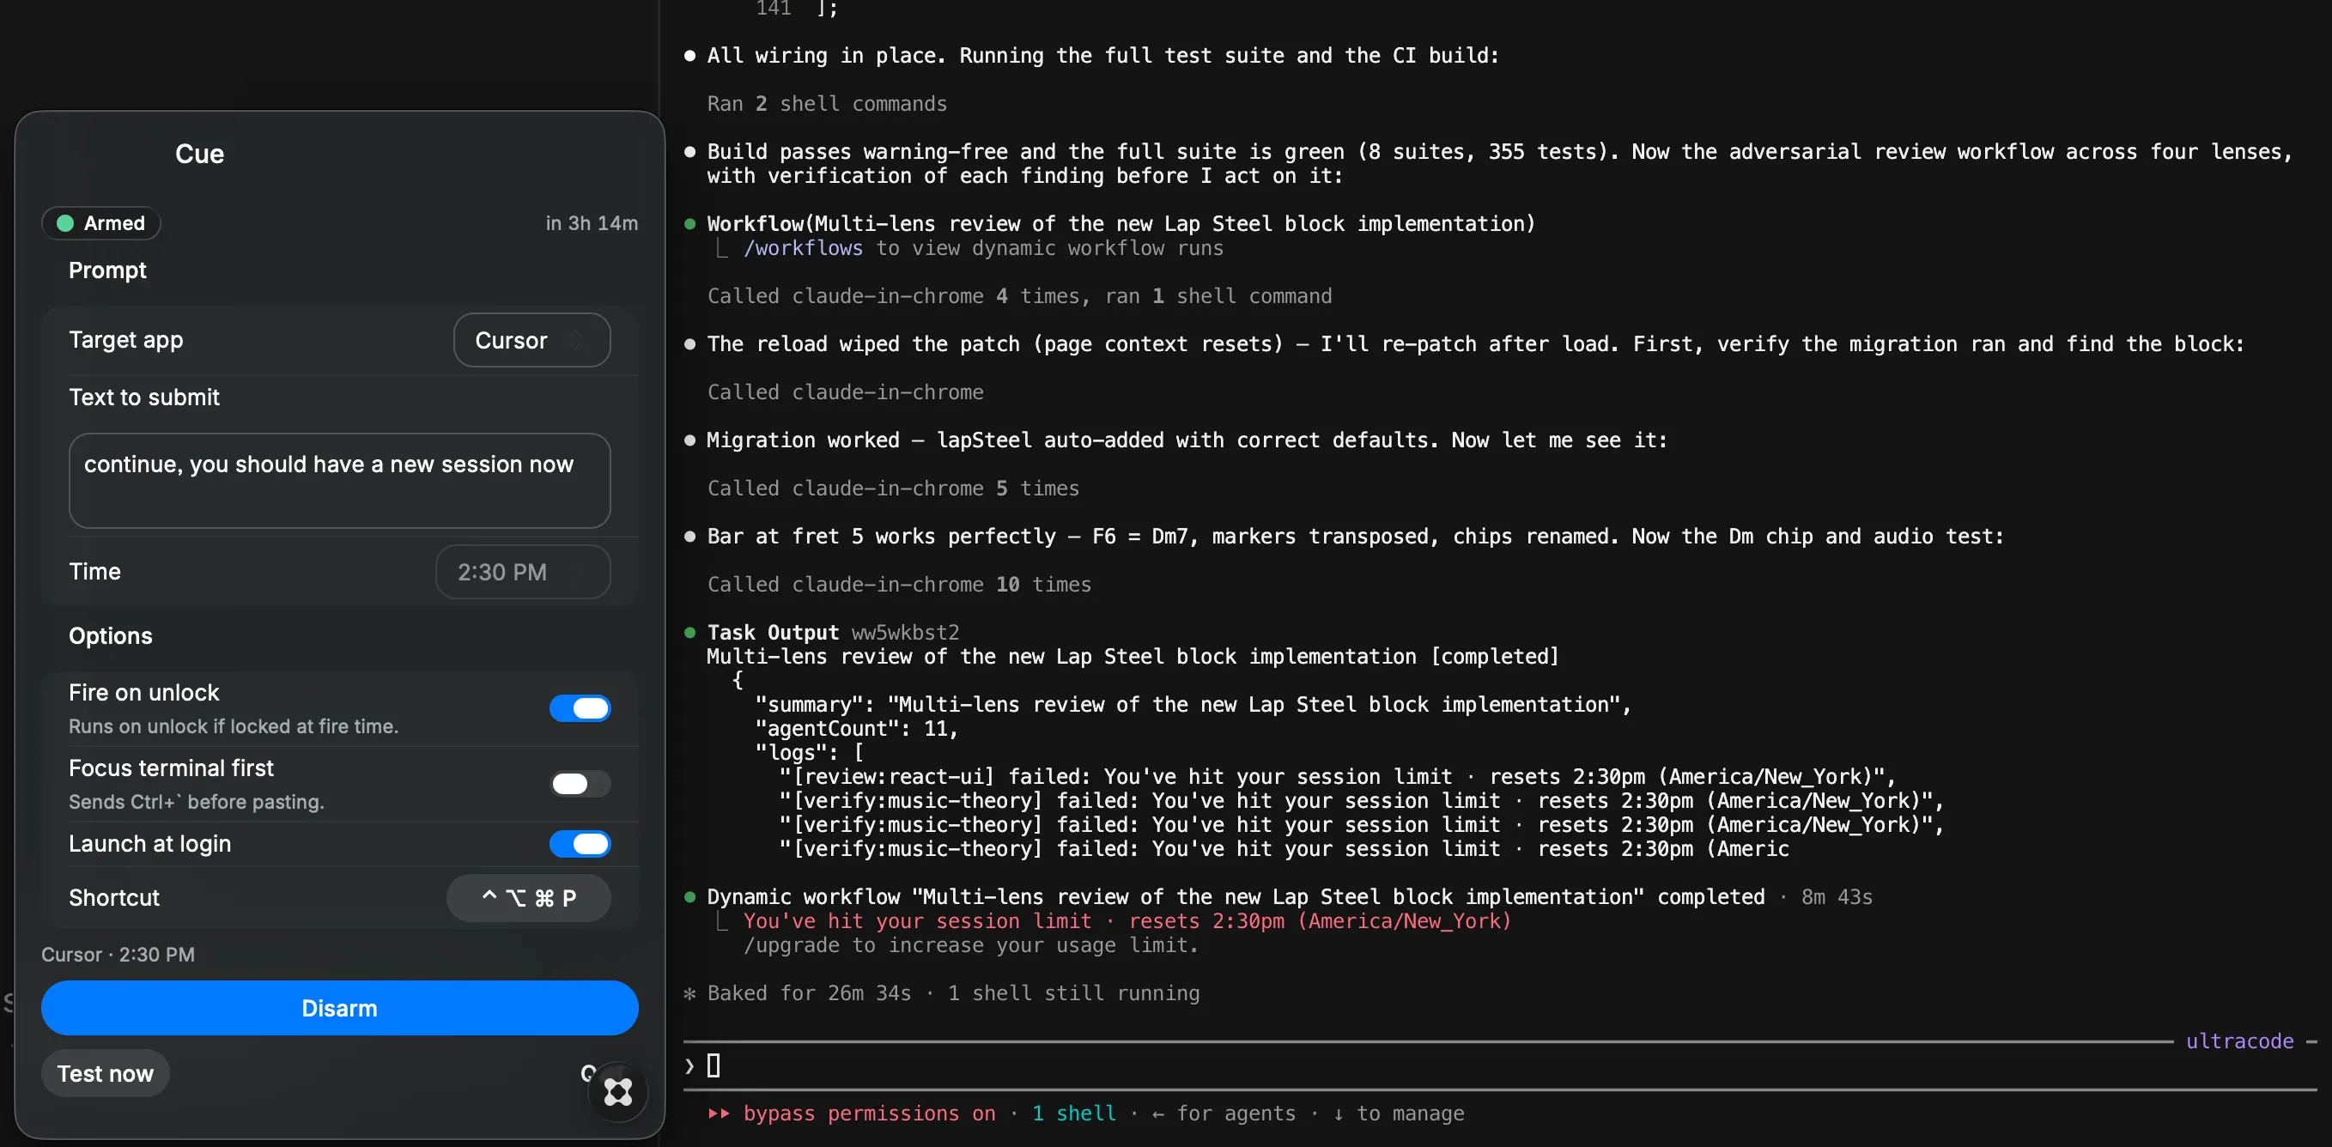
Task: Click the Text to submit input box
Action: 339,481
